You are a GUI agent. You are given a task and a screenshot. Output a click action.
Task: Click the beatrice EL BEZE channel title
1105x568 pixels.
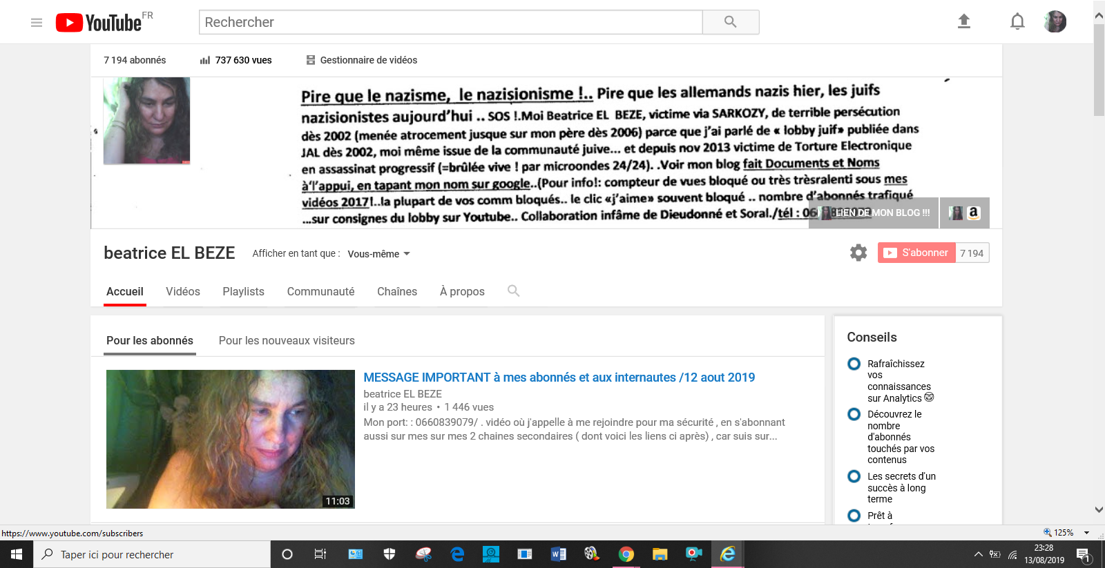[169, 253]
